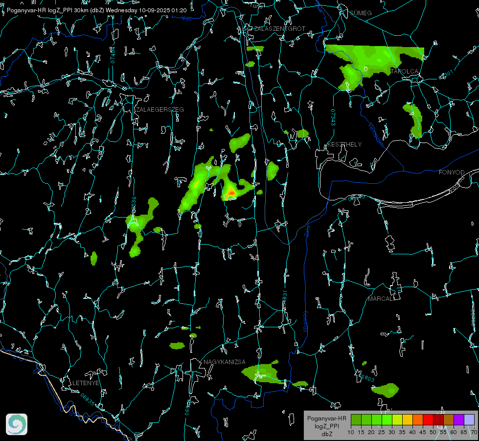Click the legend scale value 40
The width and height of the screenshot is (479, 441).
[412, 432]
